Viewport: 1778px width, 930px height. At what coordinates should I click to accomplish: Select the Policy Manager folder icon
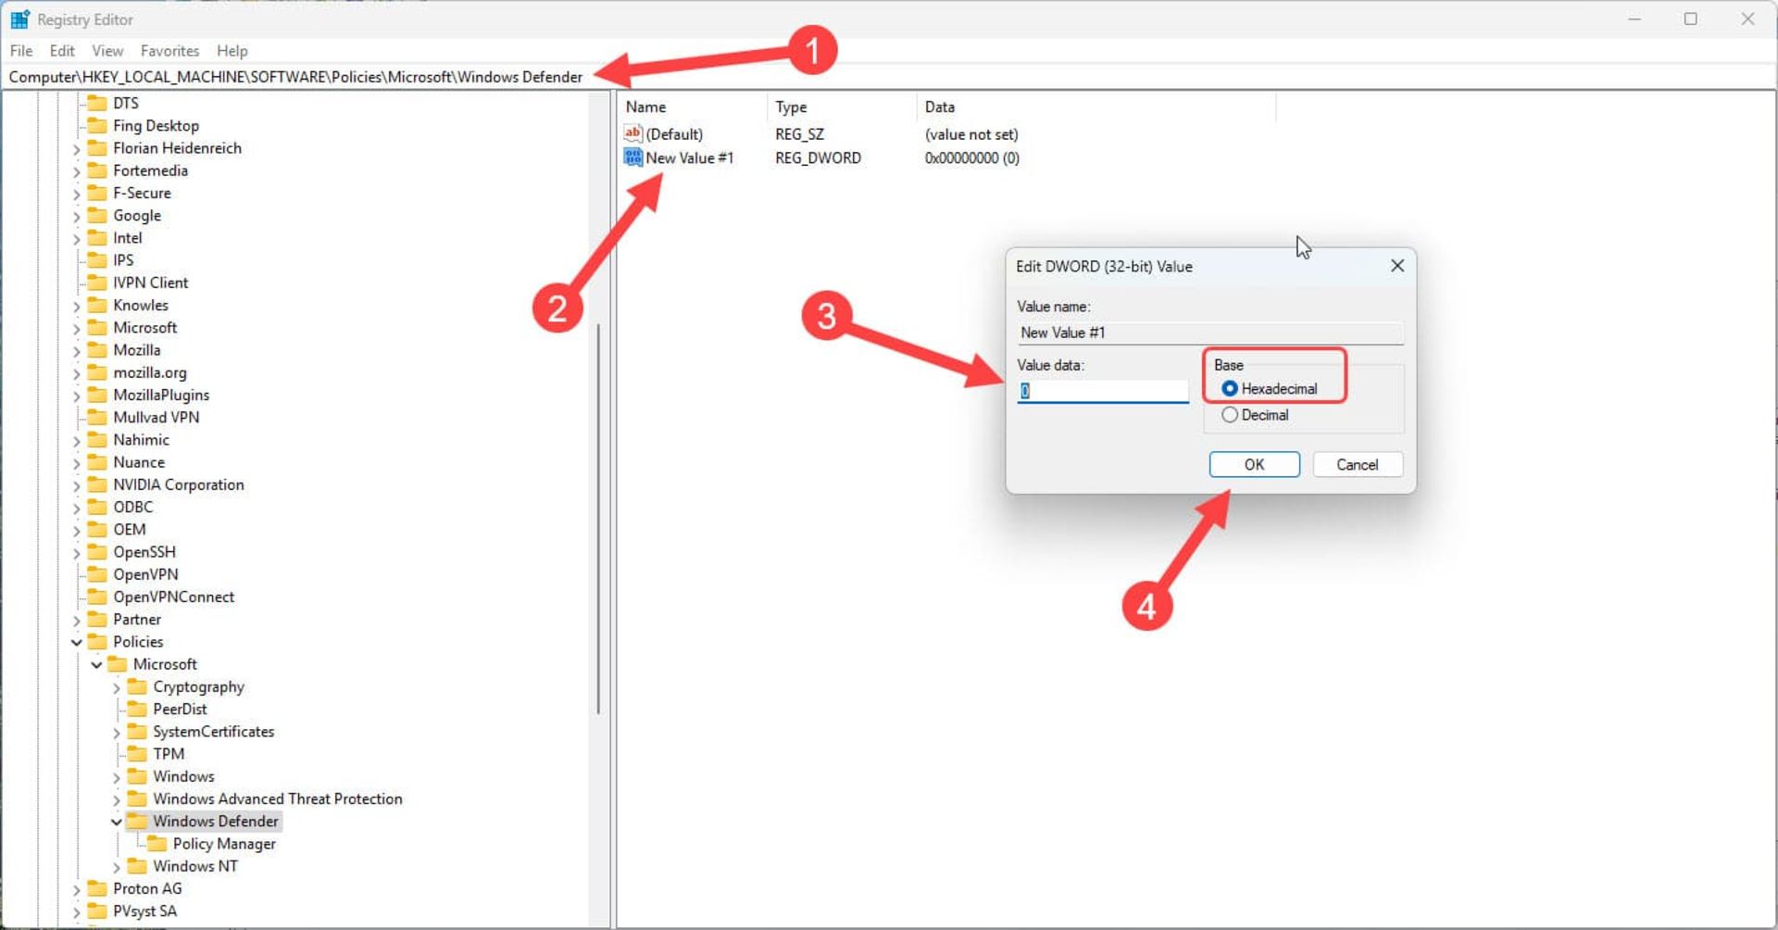pos(157,844)
